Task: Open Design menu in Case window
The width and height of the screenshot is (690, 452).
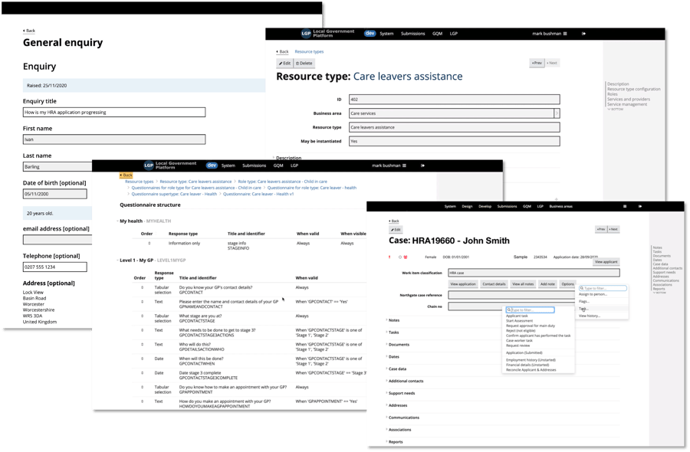Action: pyautogui.click(x=467, y=206)
